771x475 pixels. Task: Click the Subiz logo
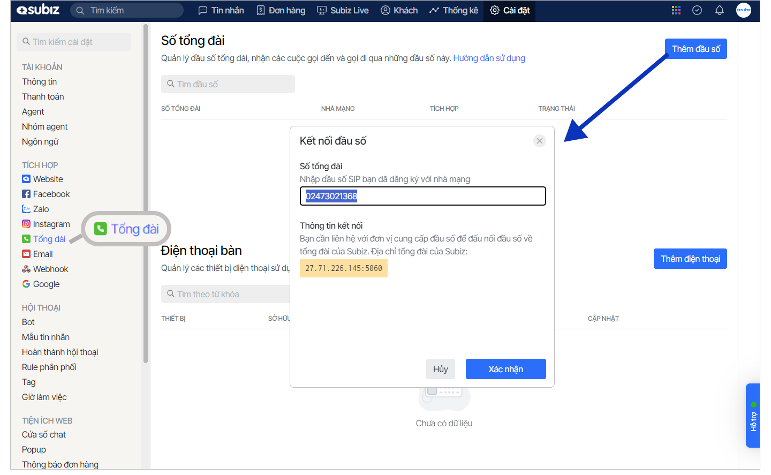pos(38,10)
